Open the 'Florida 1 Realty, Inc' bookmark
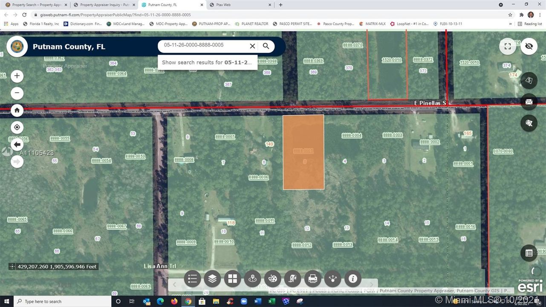The height and width of the screenshot is (307, 546). [x=41, y=24]
